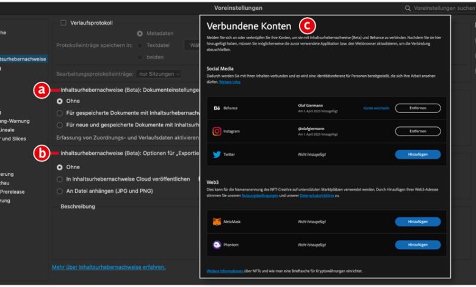Click the magnifier icon in the preferences search
This screenshot has width=476, height=287.
point(408,8)
